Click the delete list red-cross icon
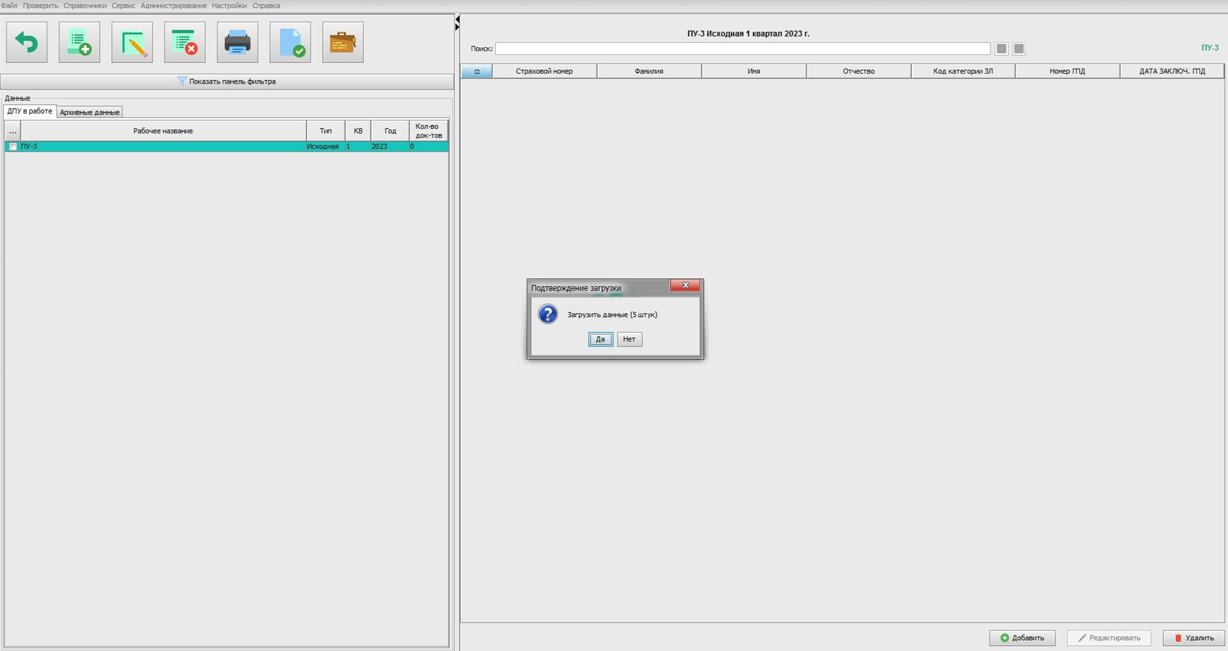This screenshot has height=651, width=1228. [185, 43]
